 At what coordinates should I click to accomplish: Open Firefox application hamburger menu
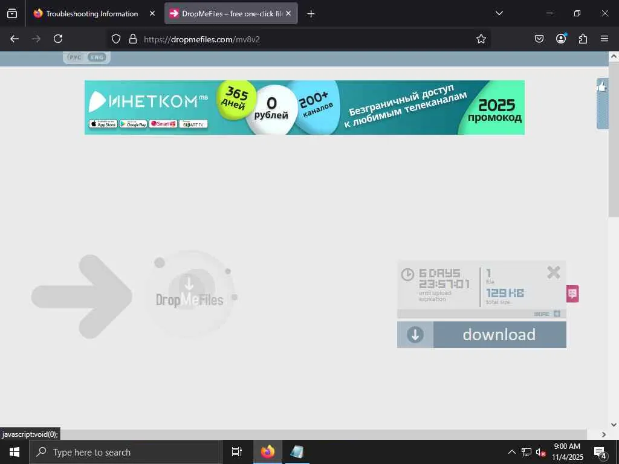[604, 39]
